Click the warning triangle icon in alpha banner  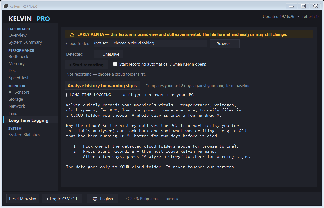point(72,35)
